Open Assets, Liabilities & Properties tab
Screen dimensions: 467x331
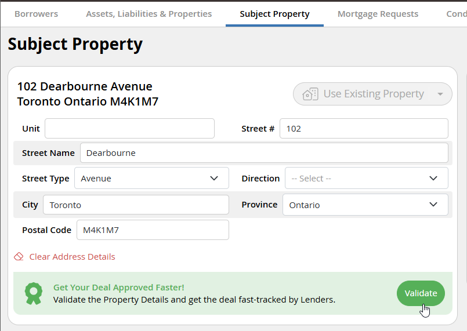(149, 14)
